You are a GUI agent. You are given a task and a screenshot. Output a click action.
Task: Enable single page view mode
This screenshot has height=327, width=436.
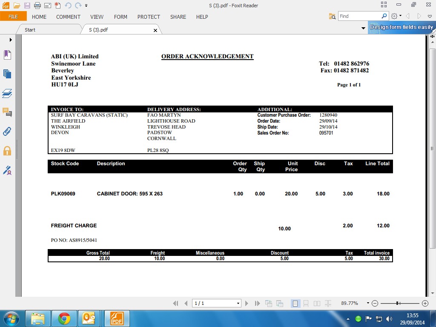(x=295, y=303)
